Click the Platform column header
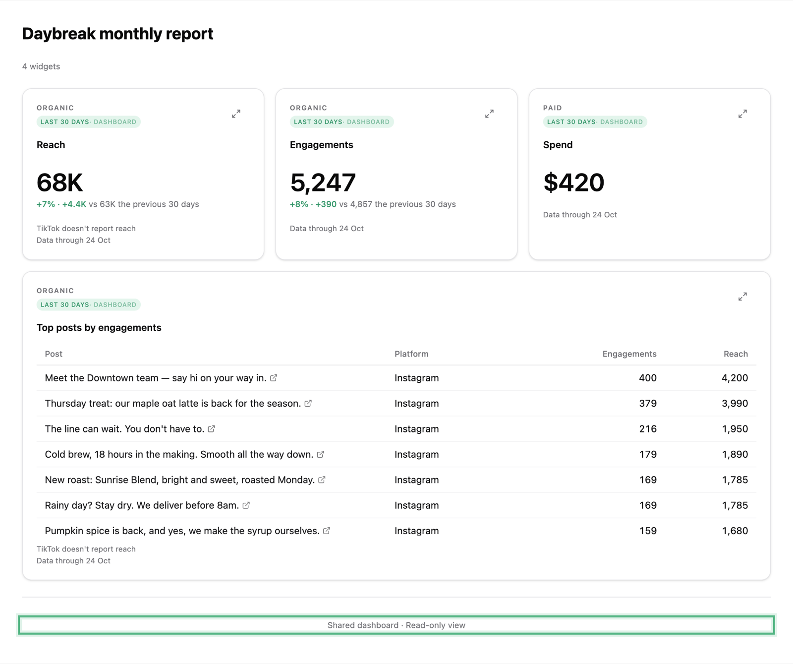Image resolution: width=793 pixels, height=664 pixels. coord(411,354)
